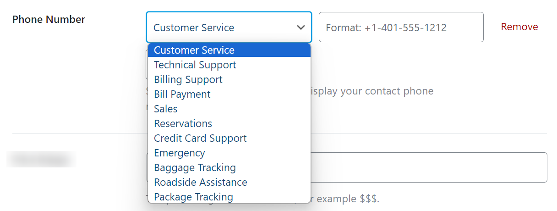Screen dimensions: 557x211
Task: Select Reservations from the phone type list
Action: click(183, 123)
